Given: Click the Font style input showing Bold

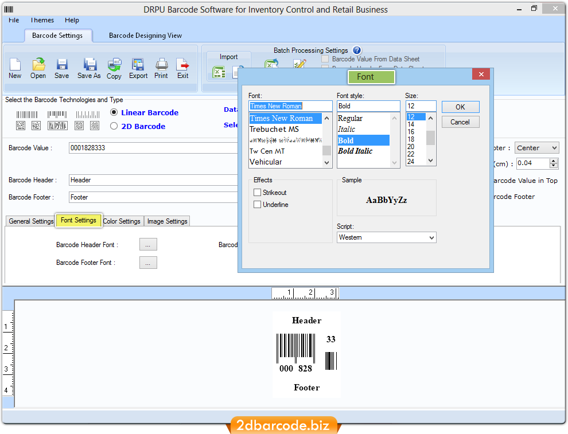Looking at the screenshot, I should (368, 106).
